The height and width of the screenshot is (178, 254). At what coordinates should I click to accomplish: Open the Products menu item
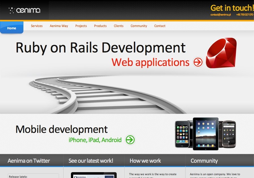(100, 26)
